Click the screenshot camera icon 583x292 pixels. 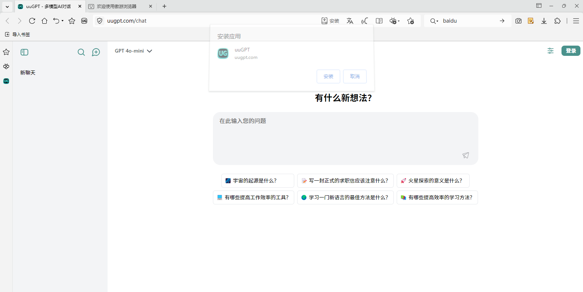(x=518, y=21)
